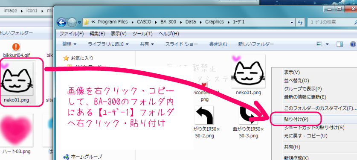Choose ショートカットの貼り付け(S) in context menu
This screenshot has width=357, height=160.
(314, 128)
